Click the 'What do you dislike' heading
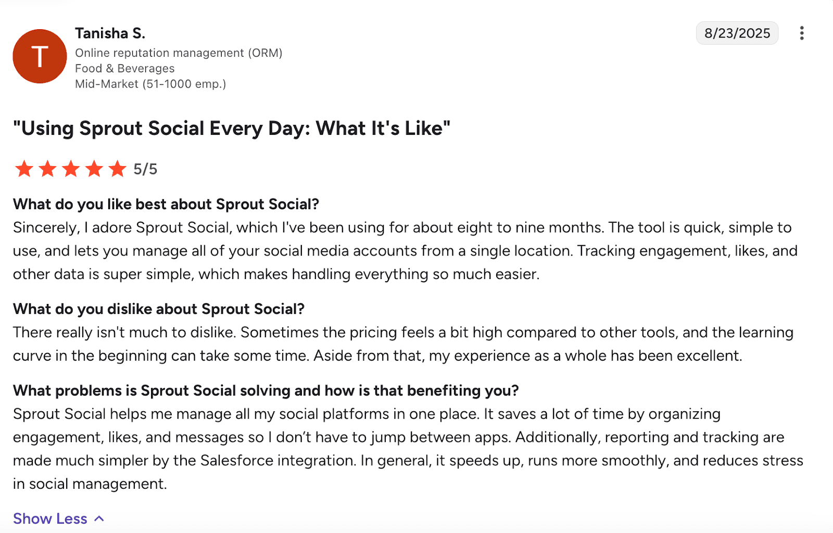Image resolution: width=833 pixels, height=533 pixels. pos(159,309)
